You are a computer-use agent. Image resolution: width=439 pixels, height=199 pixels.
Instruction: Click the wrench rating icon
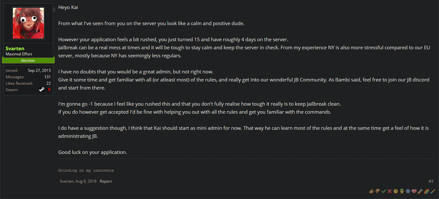(420, 191)
